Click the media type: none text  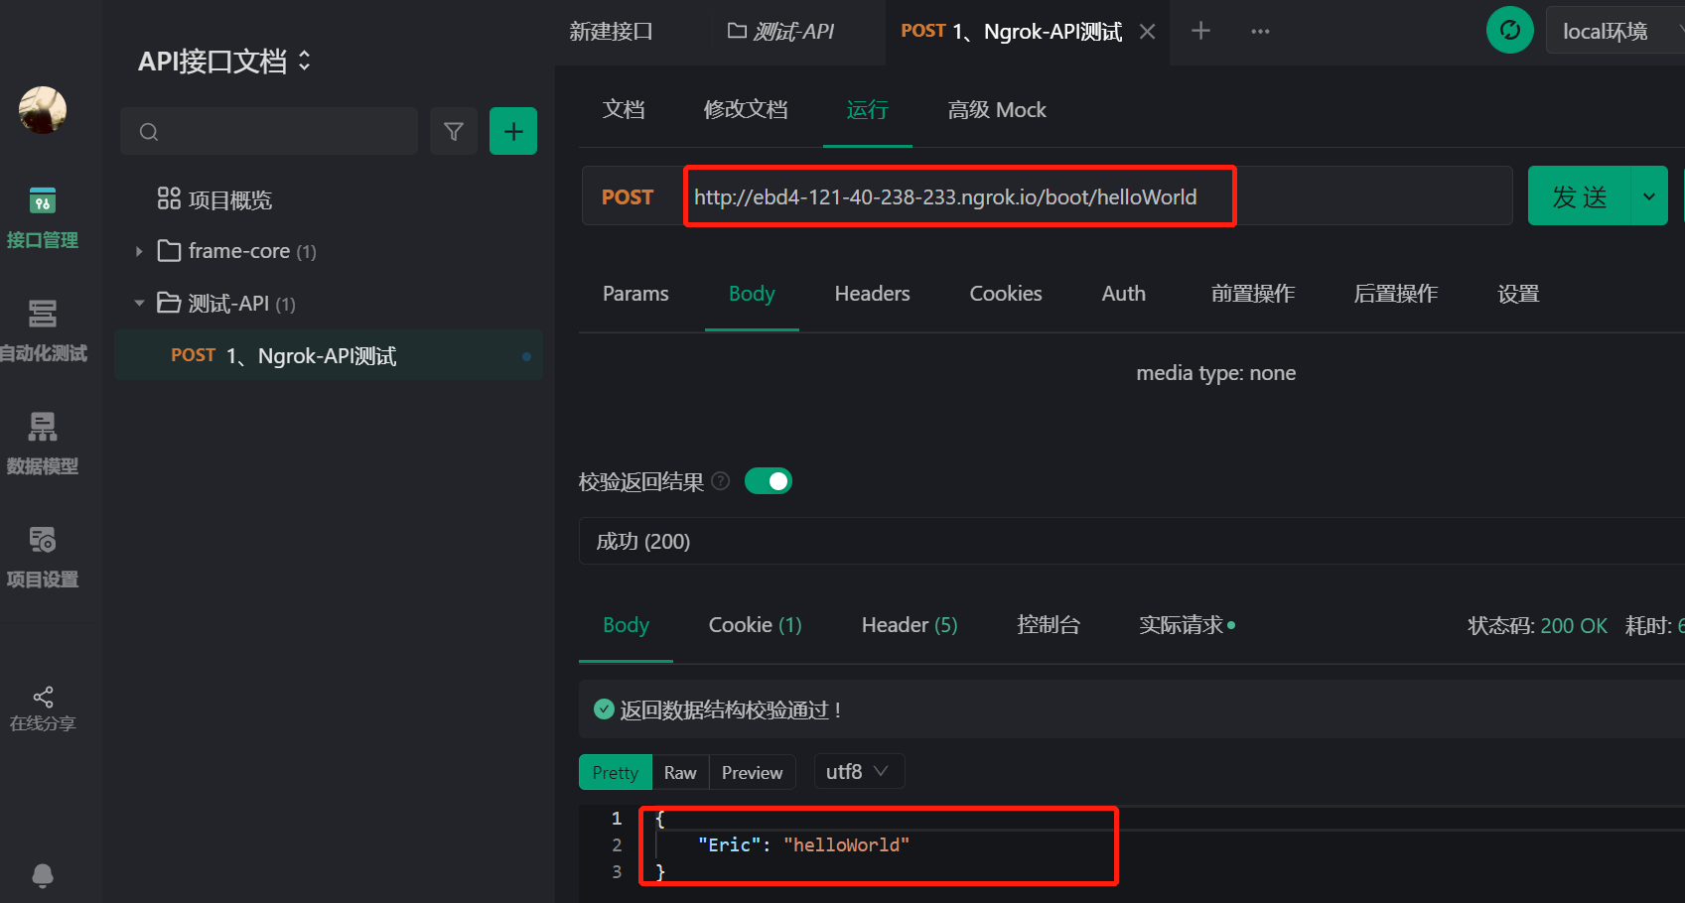click(x=1215, y=373)
